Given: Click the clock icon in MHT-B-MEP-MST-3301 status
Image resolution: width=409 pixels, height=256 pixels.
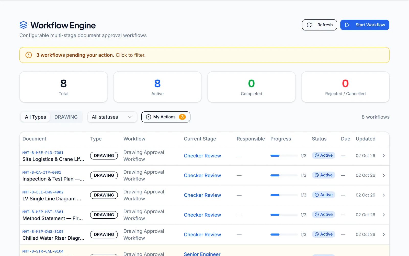Looking at the screenshot, I should coord(317,215).
